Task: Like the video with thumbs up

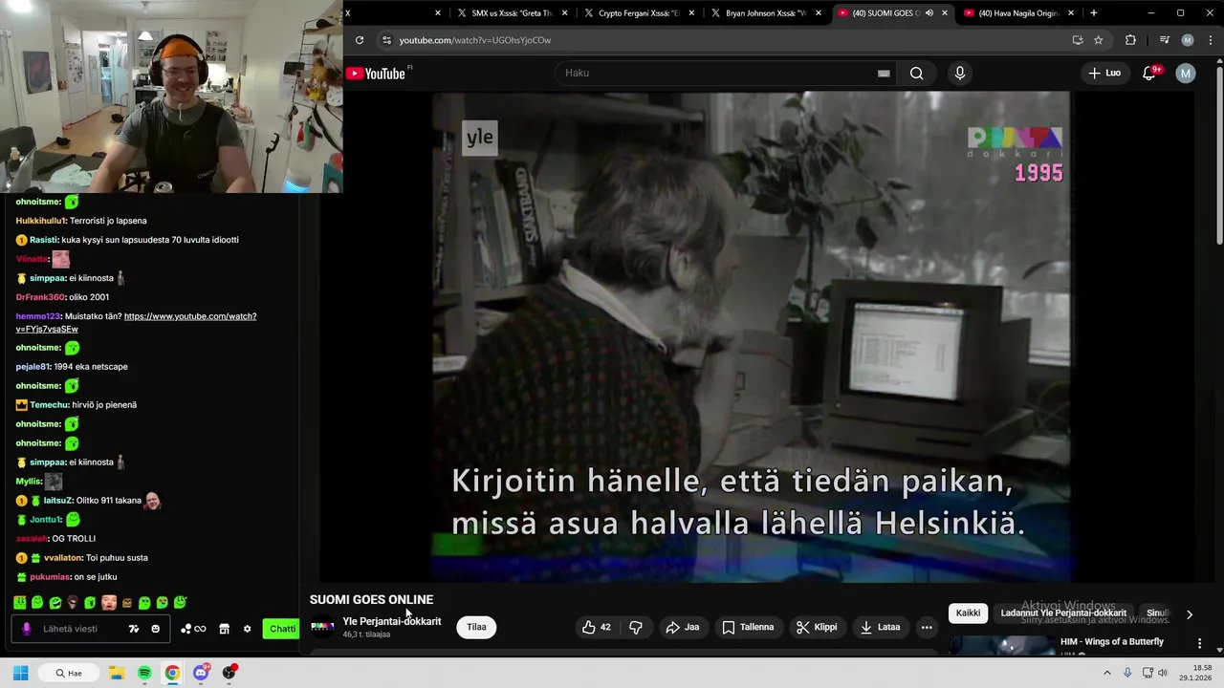Action: coord(597,627)
